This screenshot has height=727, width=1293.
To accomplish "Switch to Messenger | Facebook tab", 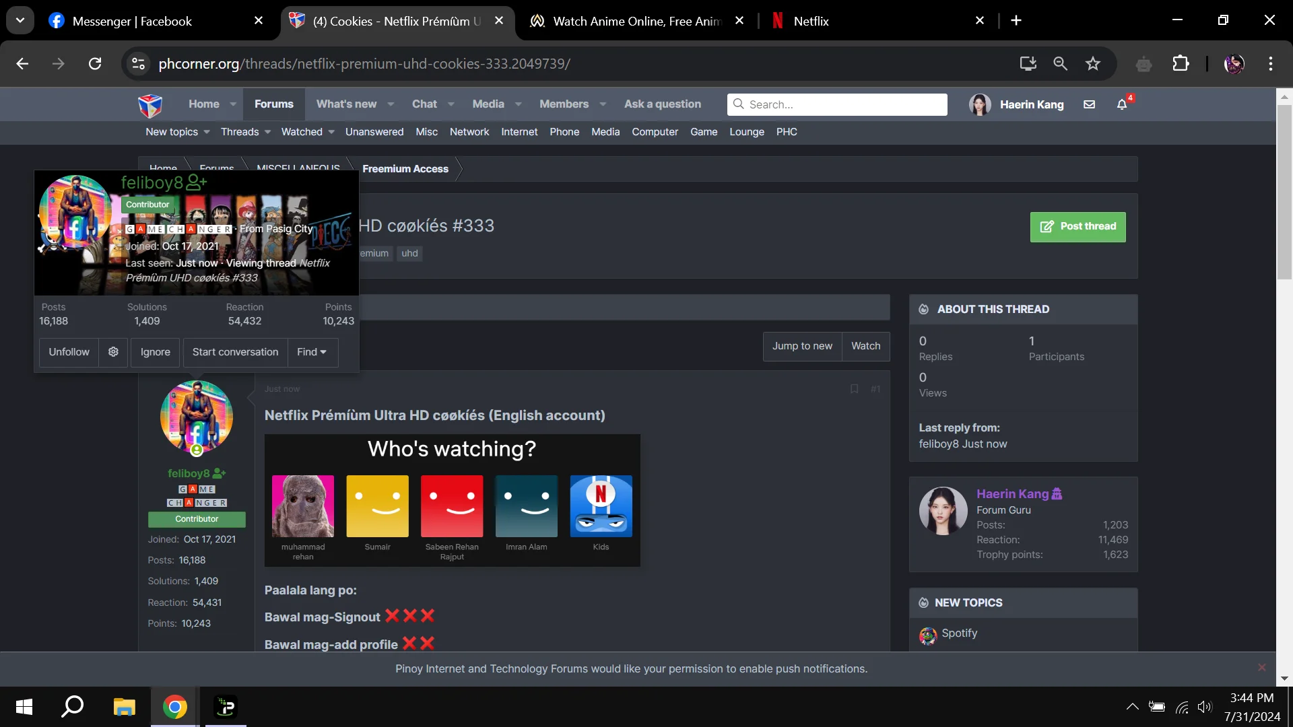I will [x=154, y=21].
